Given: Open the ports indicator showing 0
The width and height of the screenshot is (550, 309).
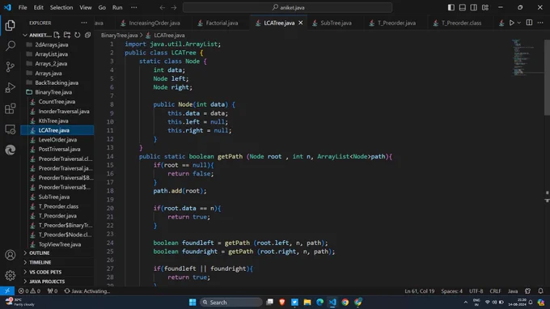Looking at the screenshot, I should [x=53, y=291].
